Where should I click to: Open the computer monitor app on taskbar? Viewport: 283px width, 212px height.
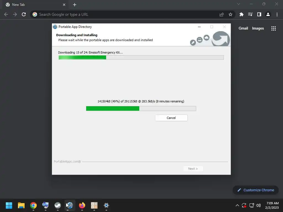[46, 205]
